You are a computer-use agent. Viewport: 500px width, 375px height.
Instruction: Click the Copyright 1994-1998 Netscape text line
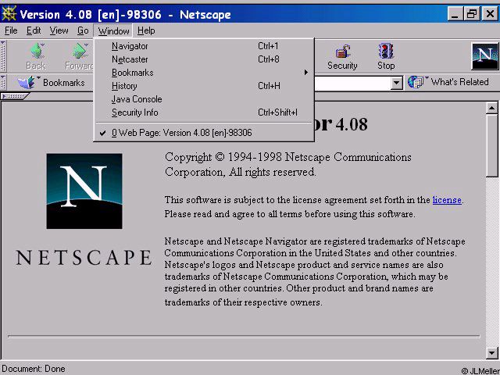click(x=288, y=157)
